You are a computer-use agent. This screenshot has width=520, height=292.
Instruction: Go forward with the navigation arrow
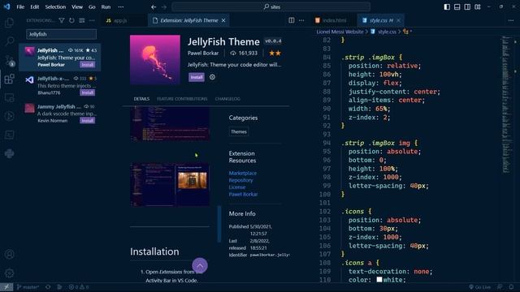[x=164, y=6]
